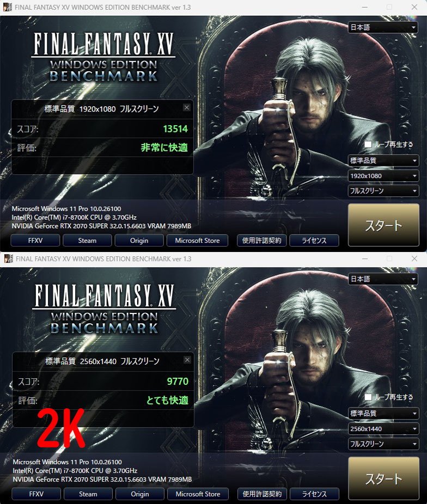
Task: Dismiss the 2560x1440 score result panel
Action: click(187, 360)
